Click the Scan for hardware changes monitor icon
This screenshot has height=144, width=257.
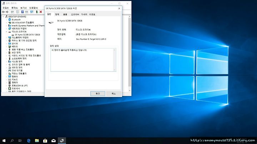click(x=32, y=12)
